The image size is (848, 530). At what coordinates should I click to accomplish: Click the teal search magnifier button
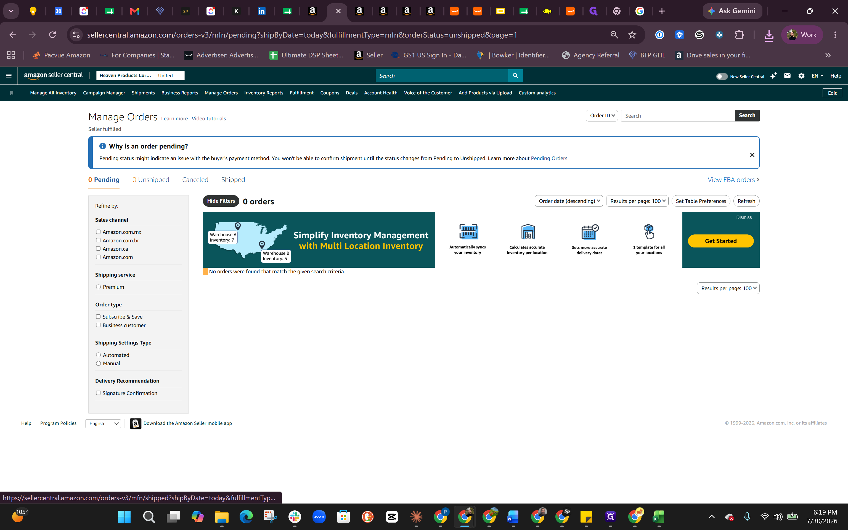[x=515, y=76]
